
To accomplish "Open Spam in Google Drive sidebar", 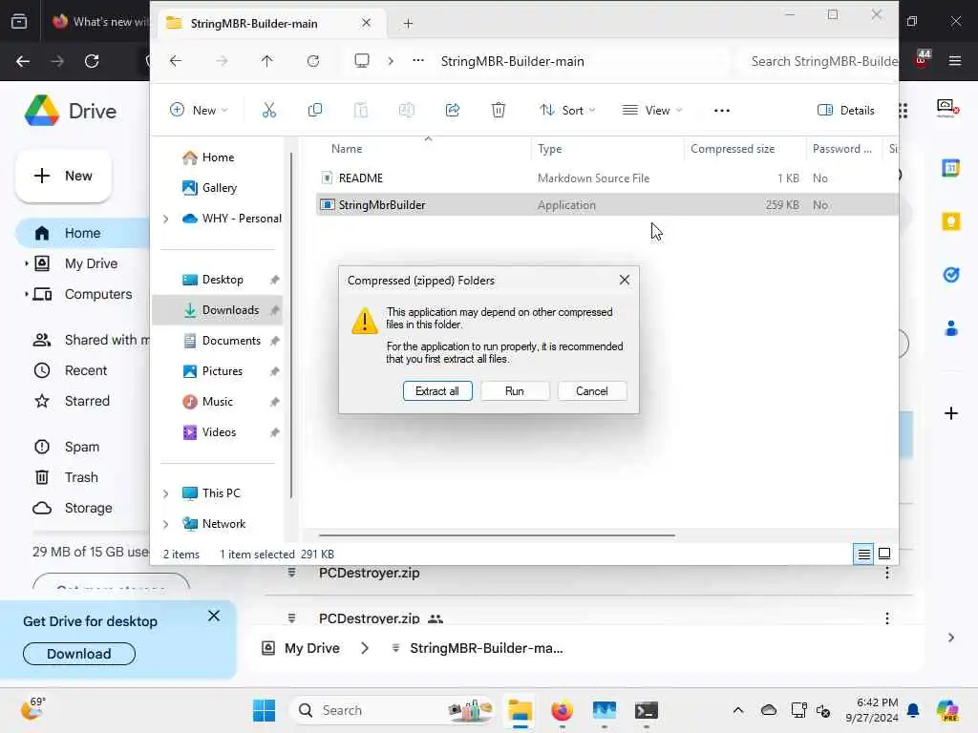I will [82, 447].
